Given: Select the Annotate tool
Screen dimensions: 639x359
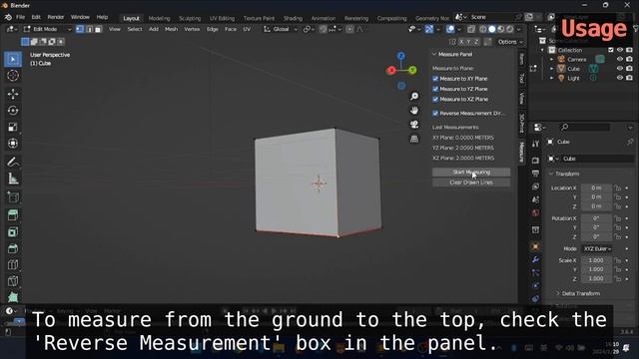Looking at the screenshot, I should point(13,162).
